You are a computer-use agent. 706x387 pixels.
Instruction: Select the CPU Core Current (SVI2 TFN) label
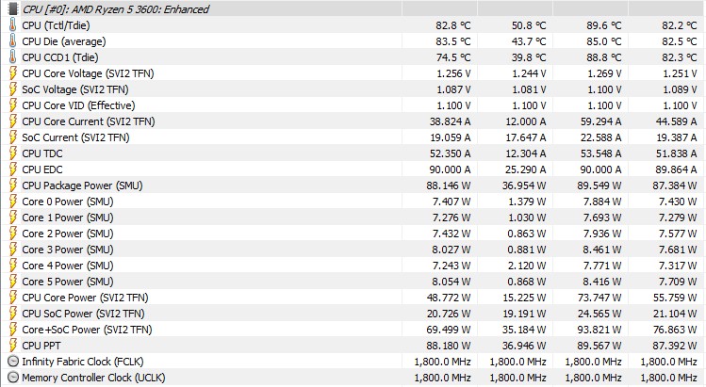(x=89, y=121)
